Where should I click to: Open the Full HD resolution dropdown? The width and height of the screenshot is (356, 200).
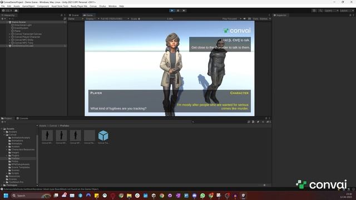(115, 19)
